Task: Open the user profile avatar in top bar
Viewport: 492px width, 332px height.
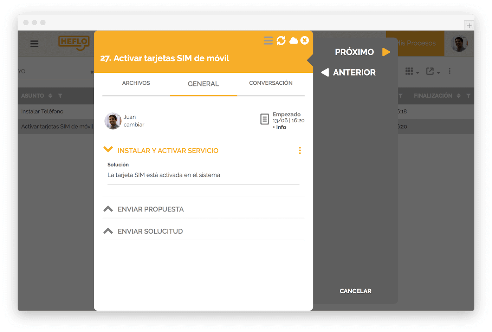Action: [459, 43]
